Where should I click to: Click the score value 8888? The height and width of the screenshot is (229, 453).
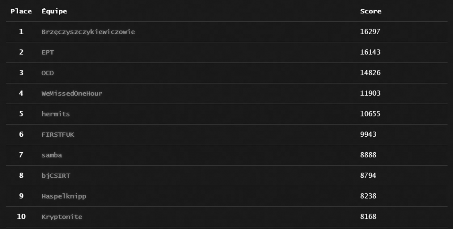coord(368,155)
